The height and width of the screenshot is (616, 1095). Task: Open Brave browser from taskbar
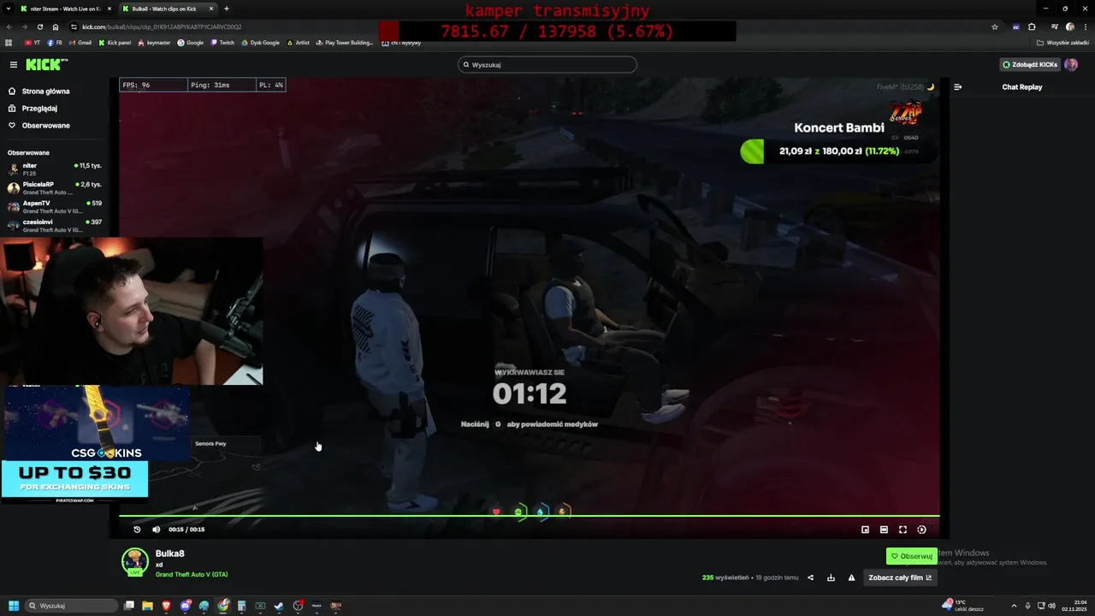[166, 606]
